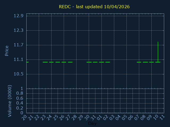The width and height of the screenshot is (170, 127).
Task: Select day label 06 on the x-axis
Action: pos(131,117)
